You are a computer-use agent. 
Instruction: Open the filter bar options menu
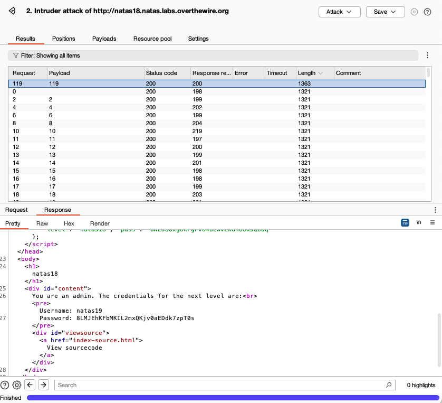427,55
